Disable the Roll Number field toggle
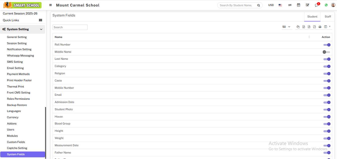 point(327,45)
